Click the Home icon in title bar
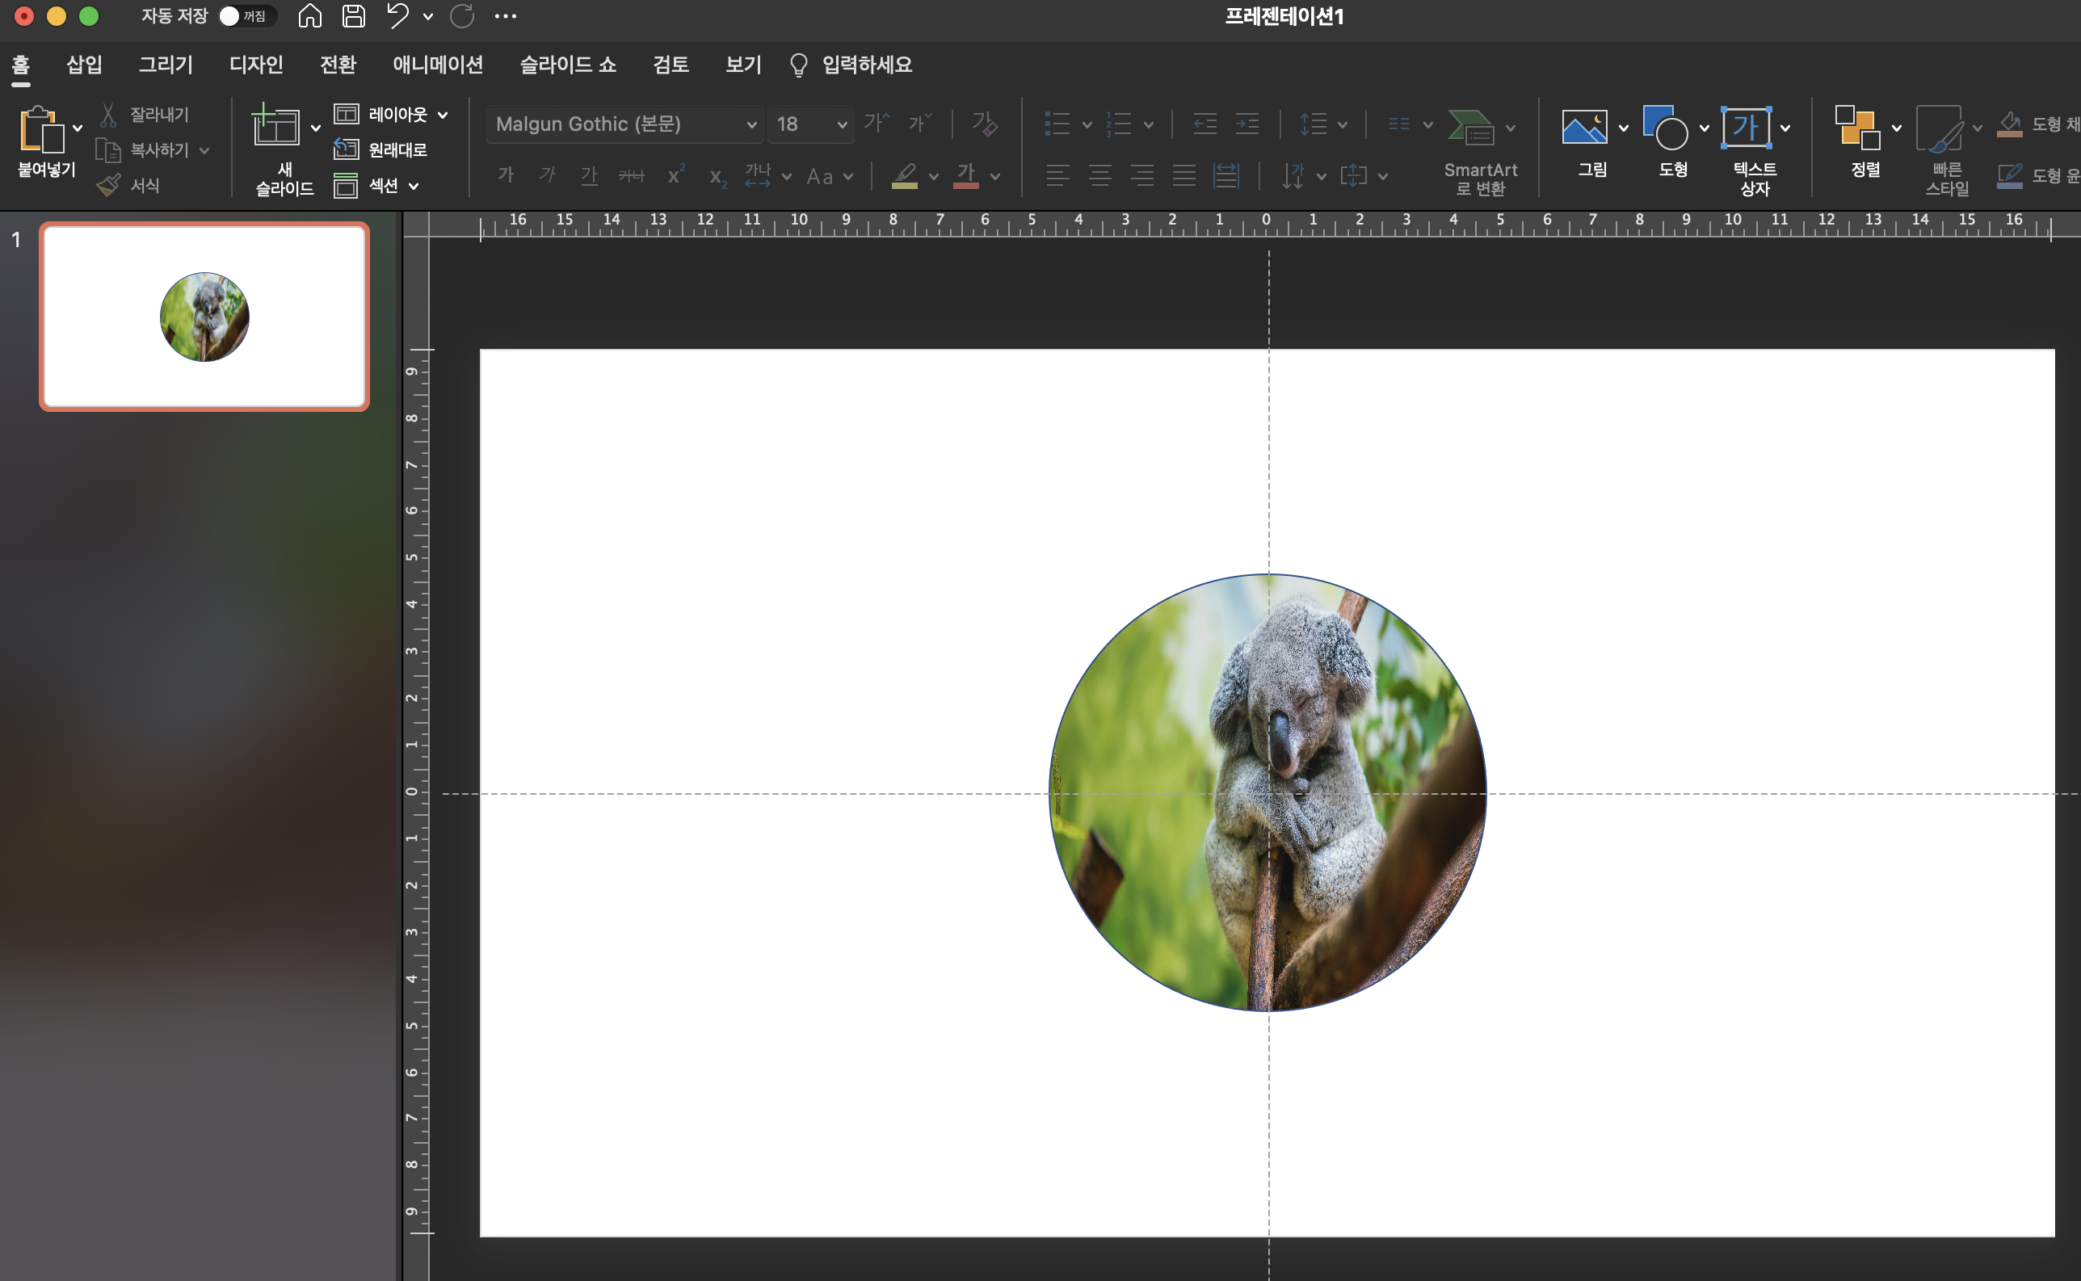2081x1281 pixels. 310,16
